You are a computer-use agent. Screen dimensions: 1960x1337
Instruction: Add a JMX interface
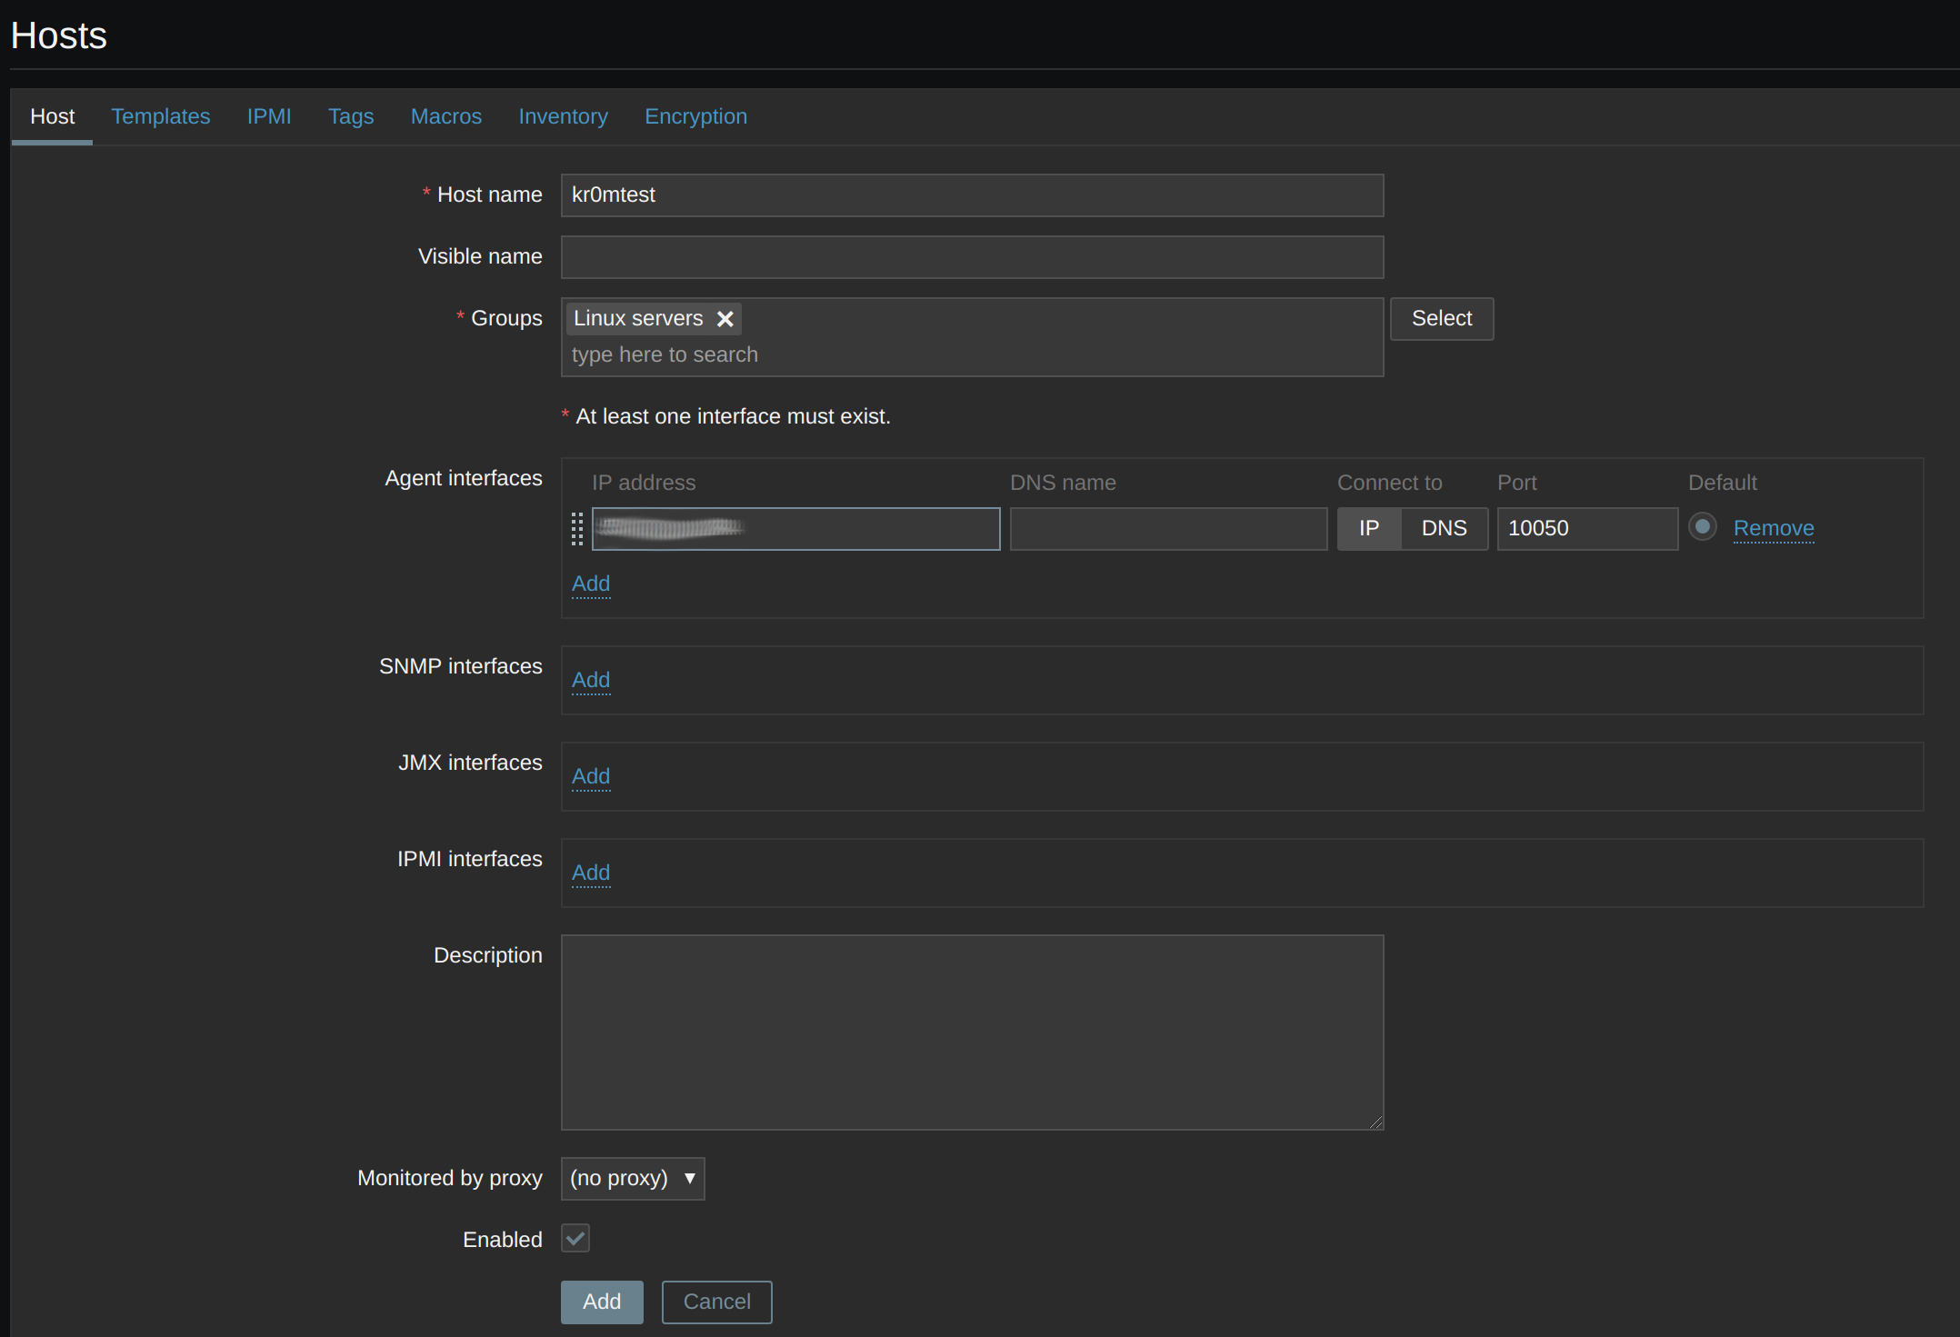(x=591, y=777)
